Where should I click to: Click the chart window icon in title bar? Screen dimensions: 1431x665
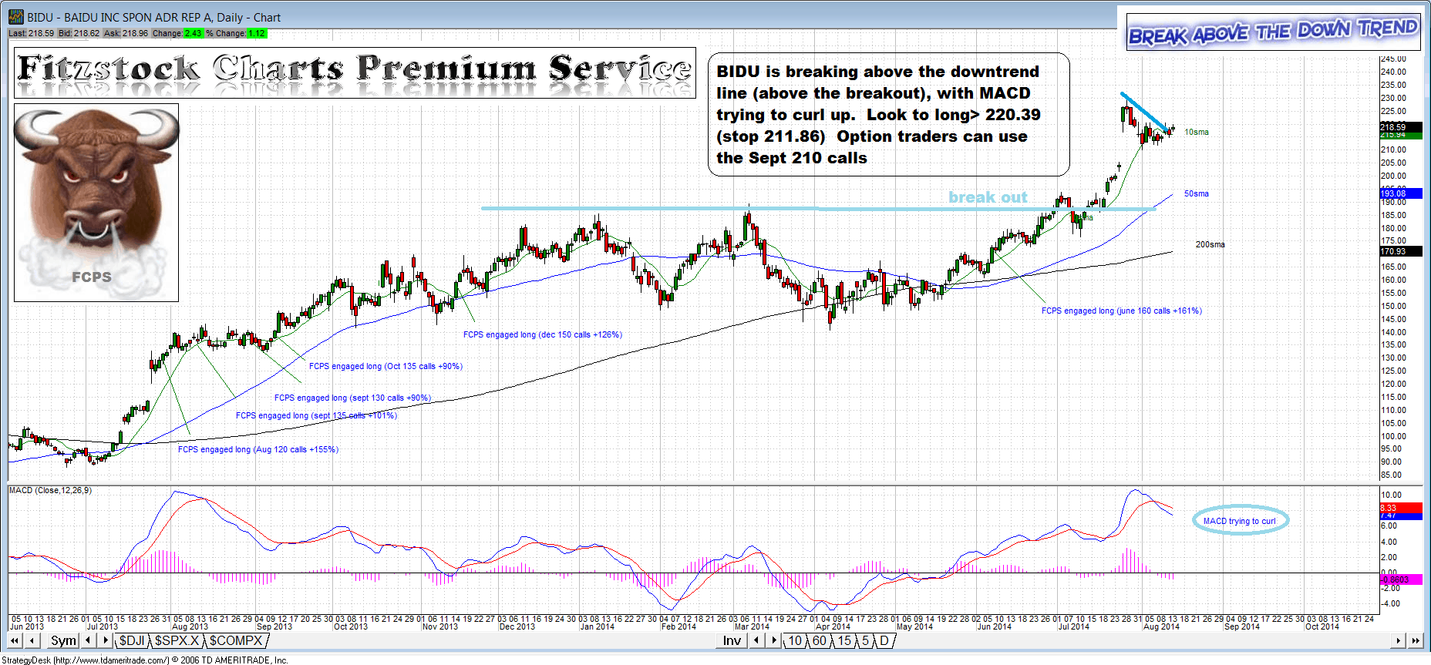(x=15, y=17)
